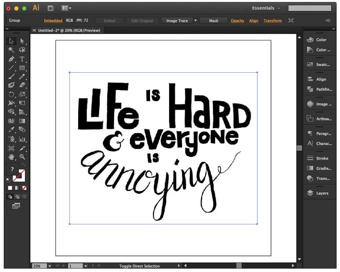The image size is (340, 272).
Task: Select the Gradient tool
Action: 22,121
